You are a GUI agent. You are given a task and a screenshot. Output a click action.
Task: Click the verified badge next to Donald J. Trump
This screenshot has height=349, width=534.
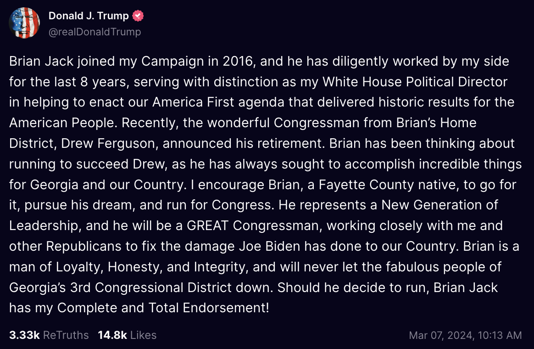click(x=138, y=15)
